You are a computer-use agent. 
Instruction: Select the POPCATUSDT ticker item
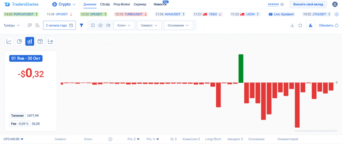coord(21,14)
